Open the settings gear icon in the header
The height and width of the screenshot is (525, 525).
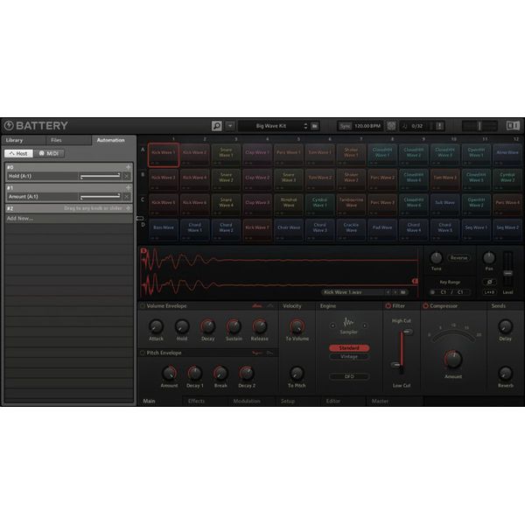[391, 126]
